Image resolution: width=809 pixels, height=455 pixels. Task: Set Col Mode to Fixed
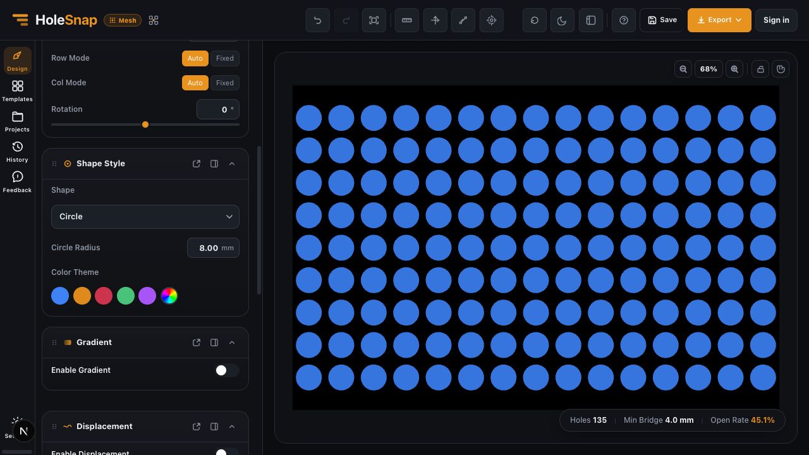pyautogui.click(x=225, y=83)
